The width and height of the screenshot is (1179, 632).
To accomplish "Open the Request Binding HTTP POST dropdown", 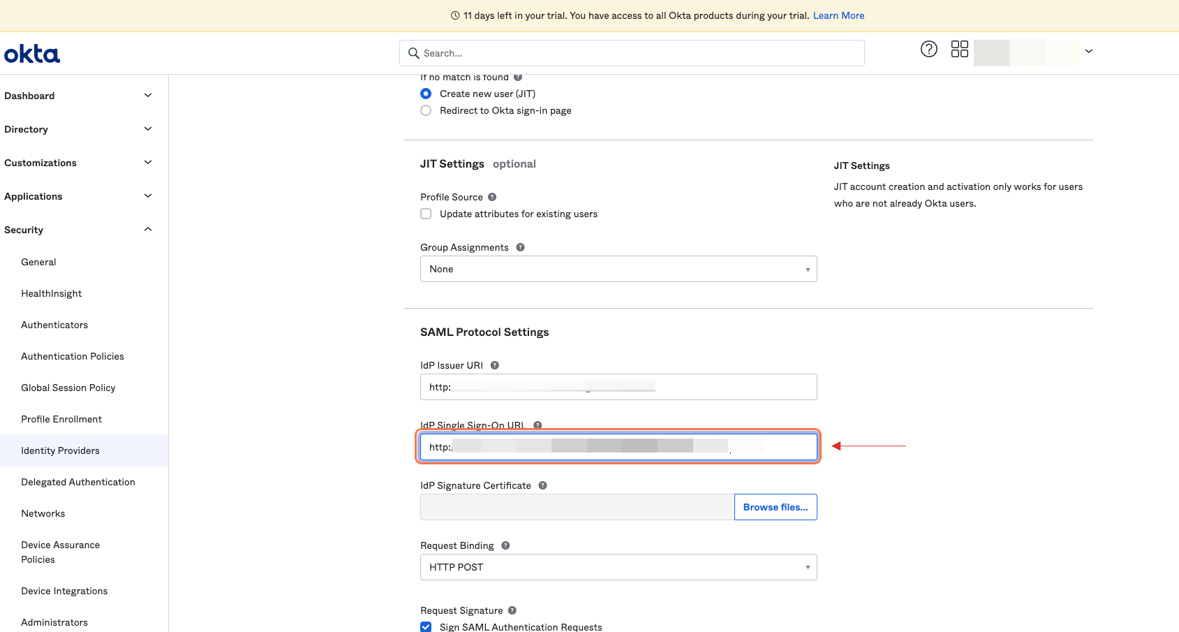I will [618, 567].
